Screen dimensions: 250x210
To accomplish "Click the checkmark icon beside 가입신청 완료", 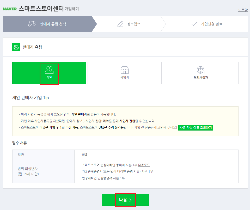I will pyautogui.click(x=194, y=24).
